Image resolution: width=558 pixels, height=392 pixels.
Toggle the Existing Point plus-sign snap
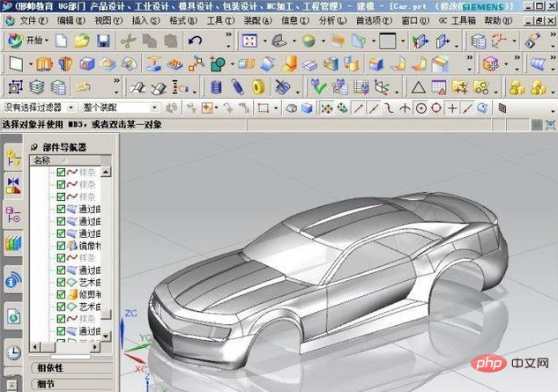(452, 108)
